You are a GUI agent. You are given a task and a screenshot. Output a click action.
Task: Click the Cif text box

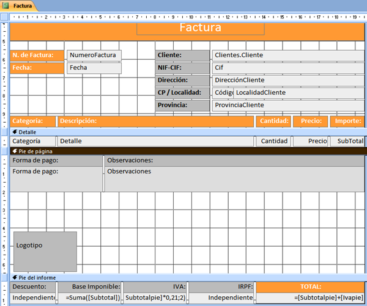(x=287, y=68)
